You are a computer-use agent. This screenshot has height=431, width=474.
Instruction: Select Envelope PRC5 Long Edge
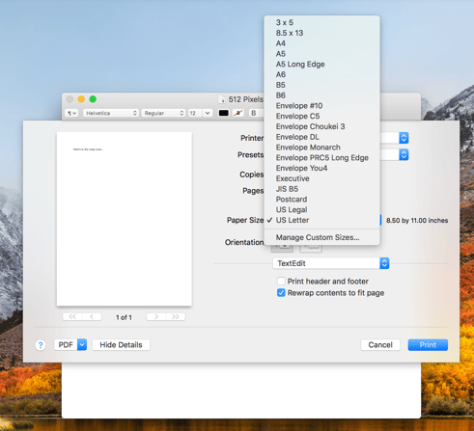(x=321, y=157)
